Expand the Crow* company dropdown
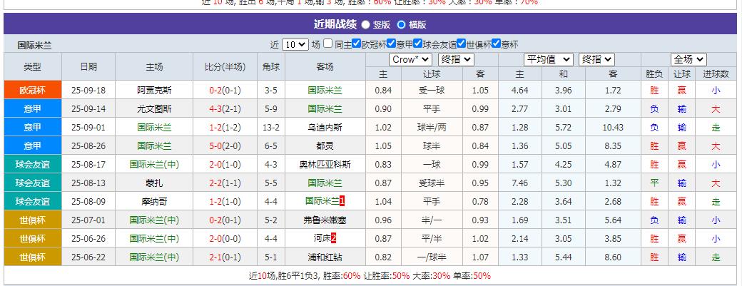Viewport: 742px width, 286px height. 410,59
